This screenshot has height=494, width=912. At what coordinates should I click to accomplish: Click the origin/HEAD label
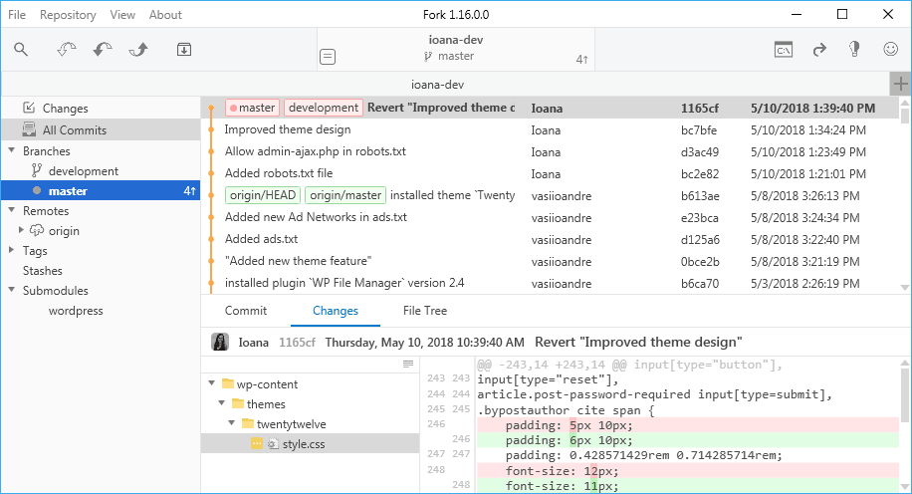262,195
